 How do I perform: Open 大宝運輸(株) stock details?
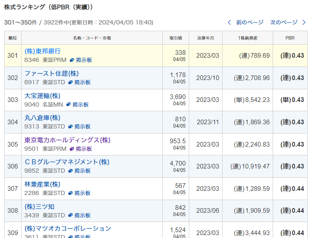click(42, 96)
